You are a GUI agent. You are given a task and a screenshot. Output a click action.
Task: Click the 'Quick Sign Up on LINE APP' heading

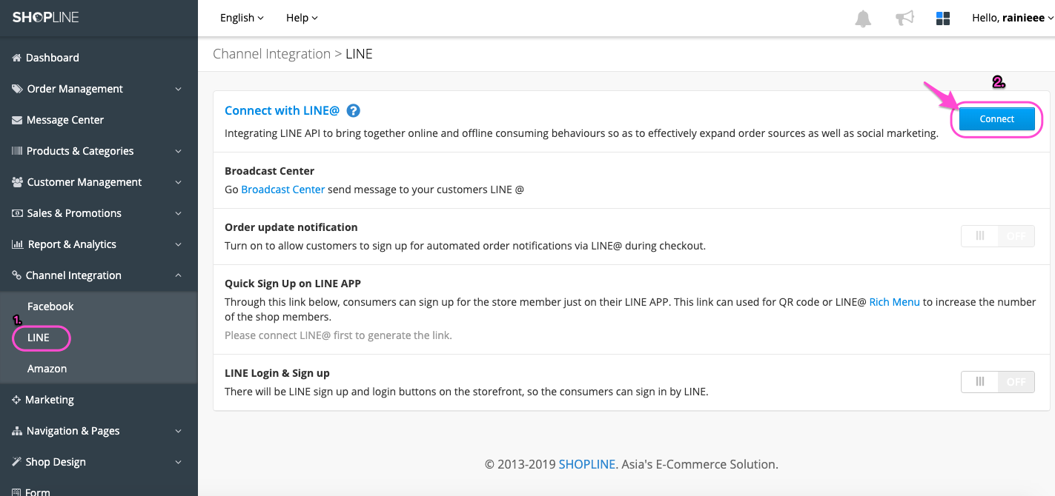(293, 284)
